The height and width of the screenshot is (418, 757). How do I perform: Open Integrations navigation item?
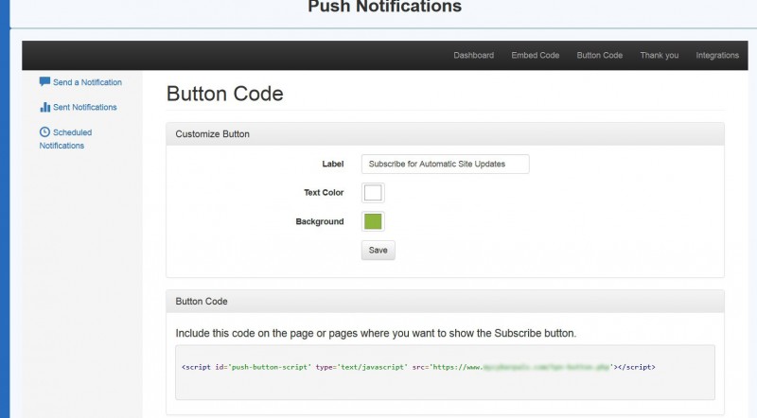pyautogui.click(x=717, y=55)
